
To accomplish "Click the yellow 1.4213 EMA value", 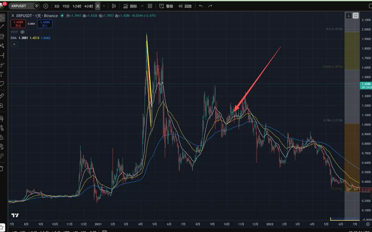I will click(34, 38).
